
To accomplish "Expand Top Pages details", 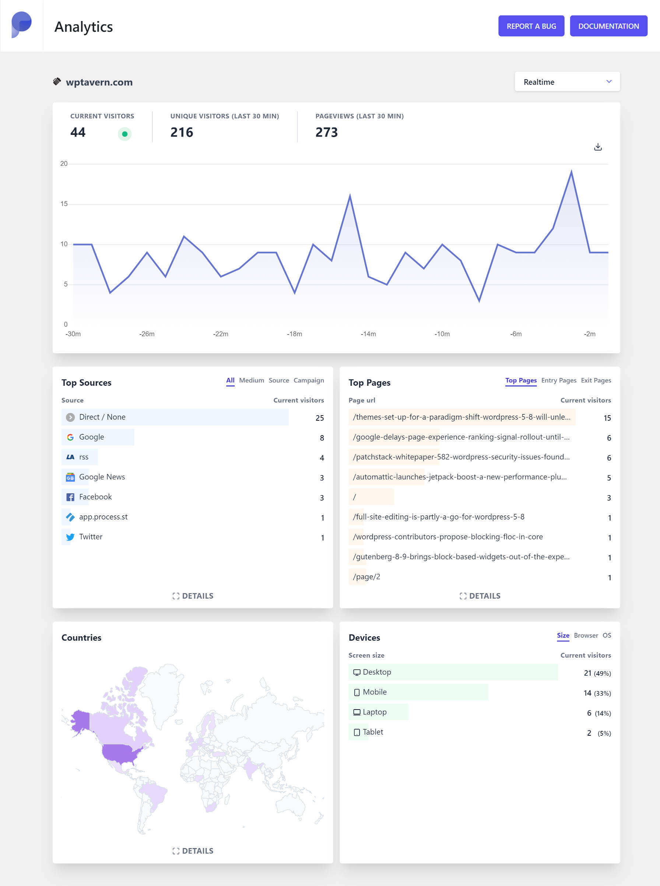I will coord(480,596).
